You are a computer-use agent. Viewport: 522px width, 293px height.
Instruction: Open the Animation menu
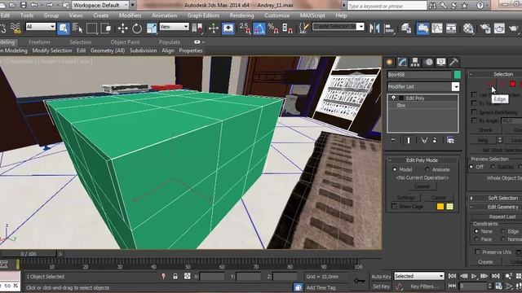tap(164, 15)
